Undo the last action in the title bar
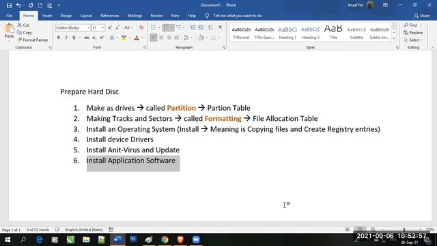 18,5
